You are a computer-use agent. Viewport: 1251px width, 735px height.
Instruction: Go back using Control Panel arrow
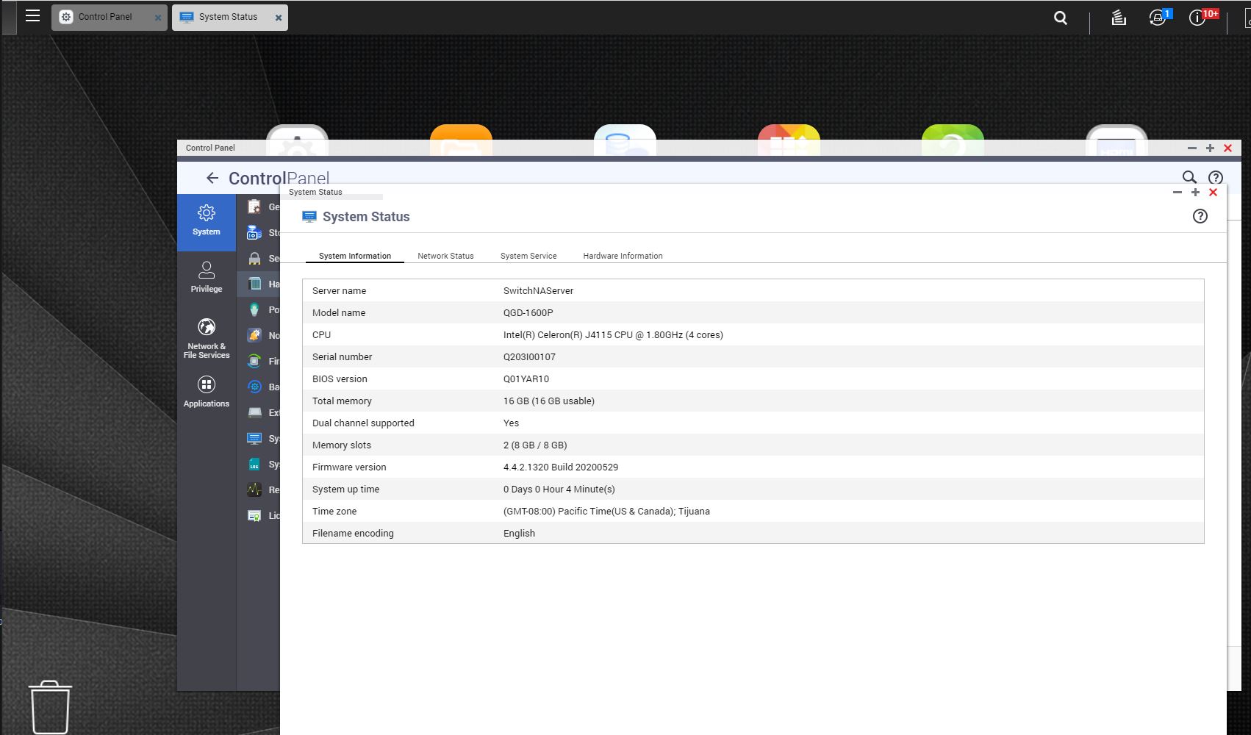212,178
